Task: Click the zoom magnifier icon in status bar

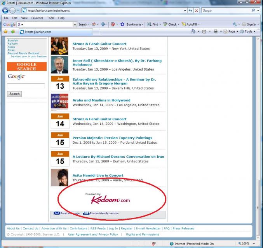Action: tap(240, 243)
